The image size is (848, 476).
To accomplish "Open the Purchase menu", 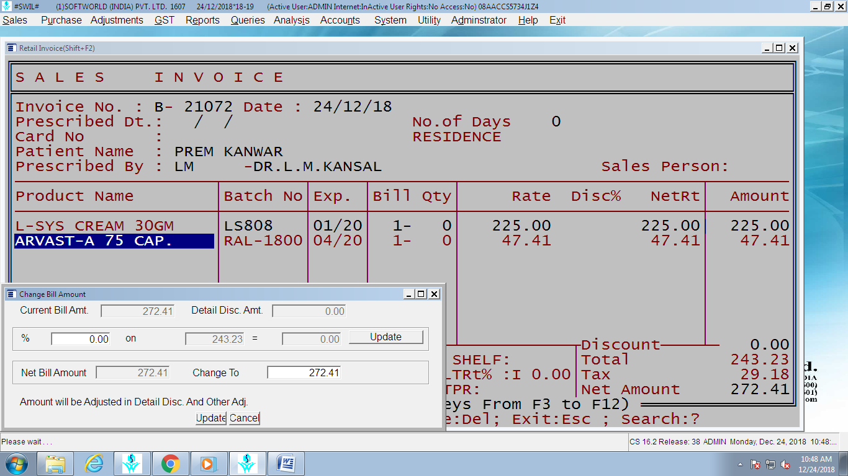I will tap(61, 20).
